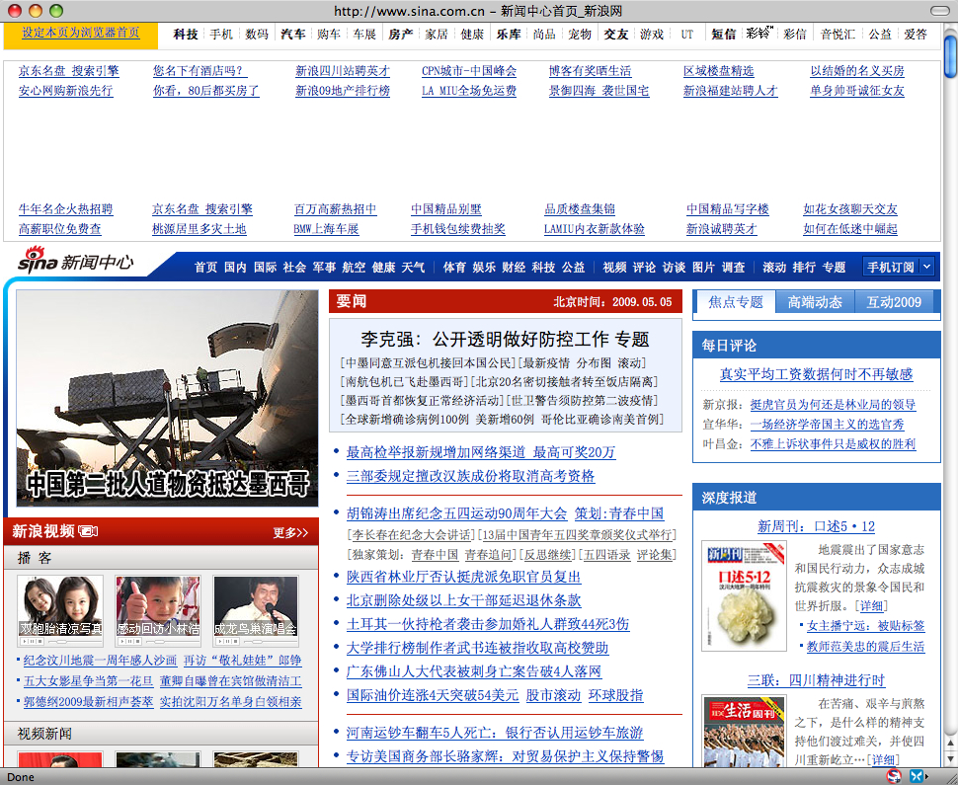This screenshot has width=958, height=785.
Task: Click the scrollbar down arrow
Action: (951, 759)
